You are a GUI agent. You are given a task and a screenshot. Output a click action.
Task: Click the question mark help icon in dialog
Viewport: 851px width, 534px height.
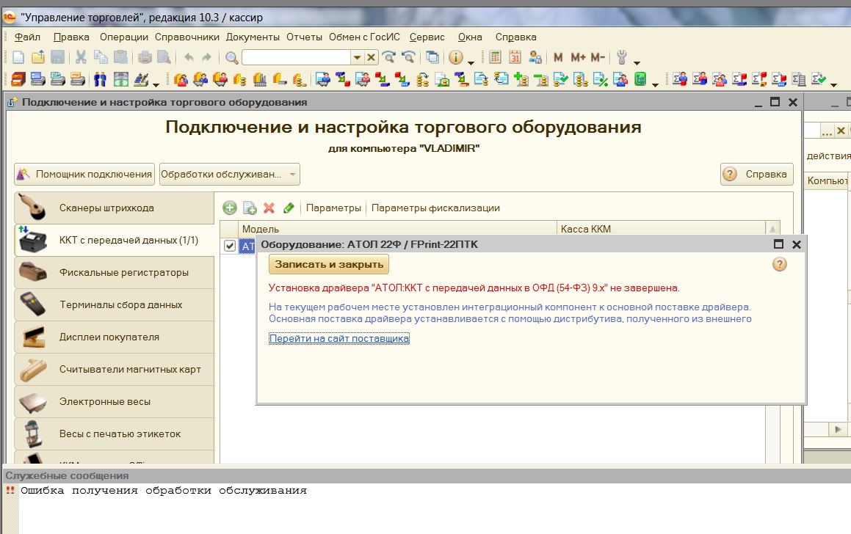click(780, 264)
